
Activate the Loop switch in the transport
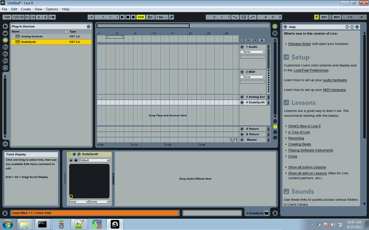[x=244, y=17]
